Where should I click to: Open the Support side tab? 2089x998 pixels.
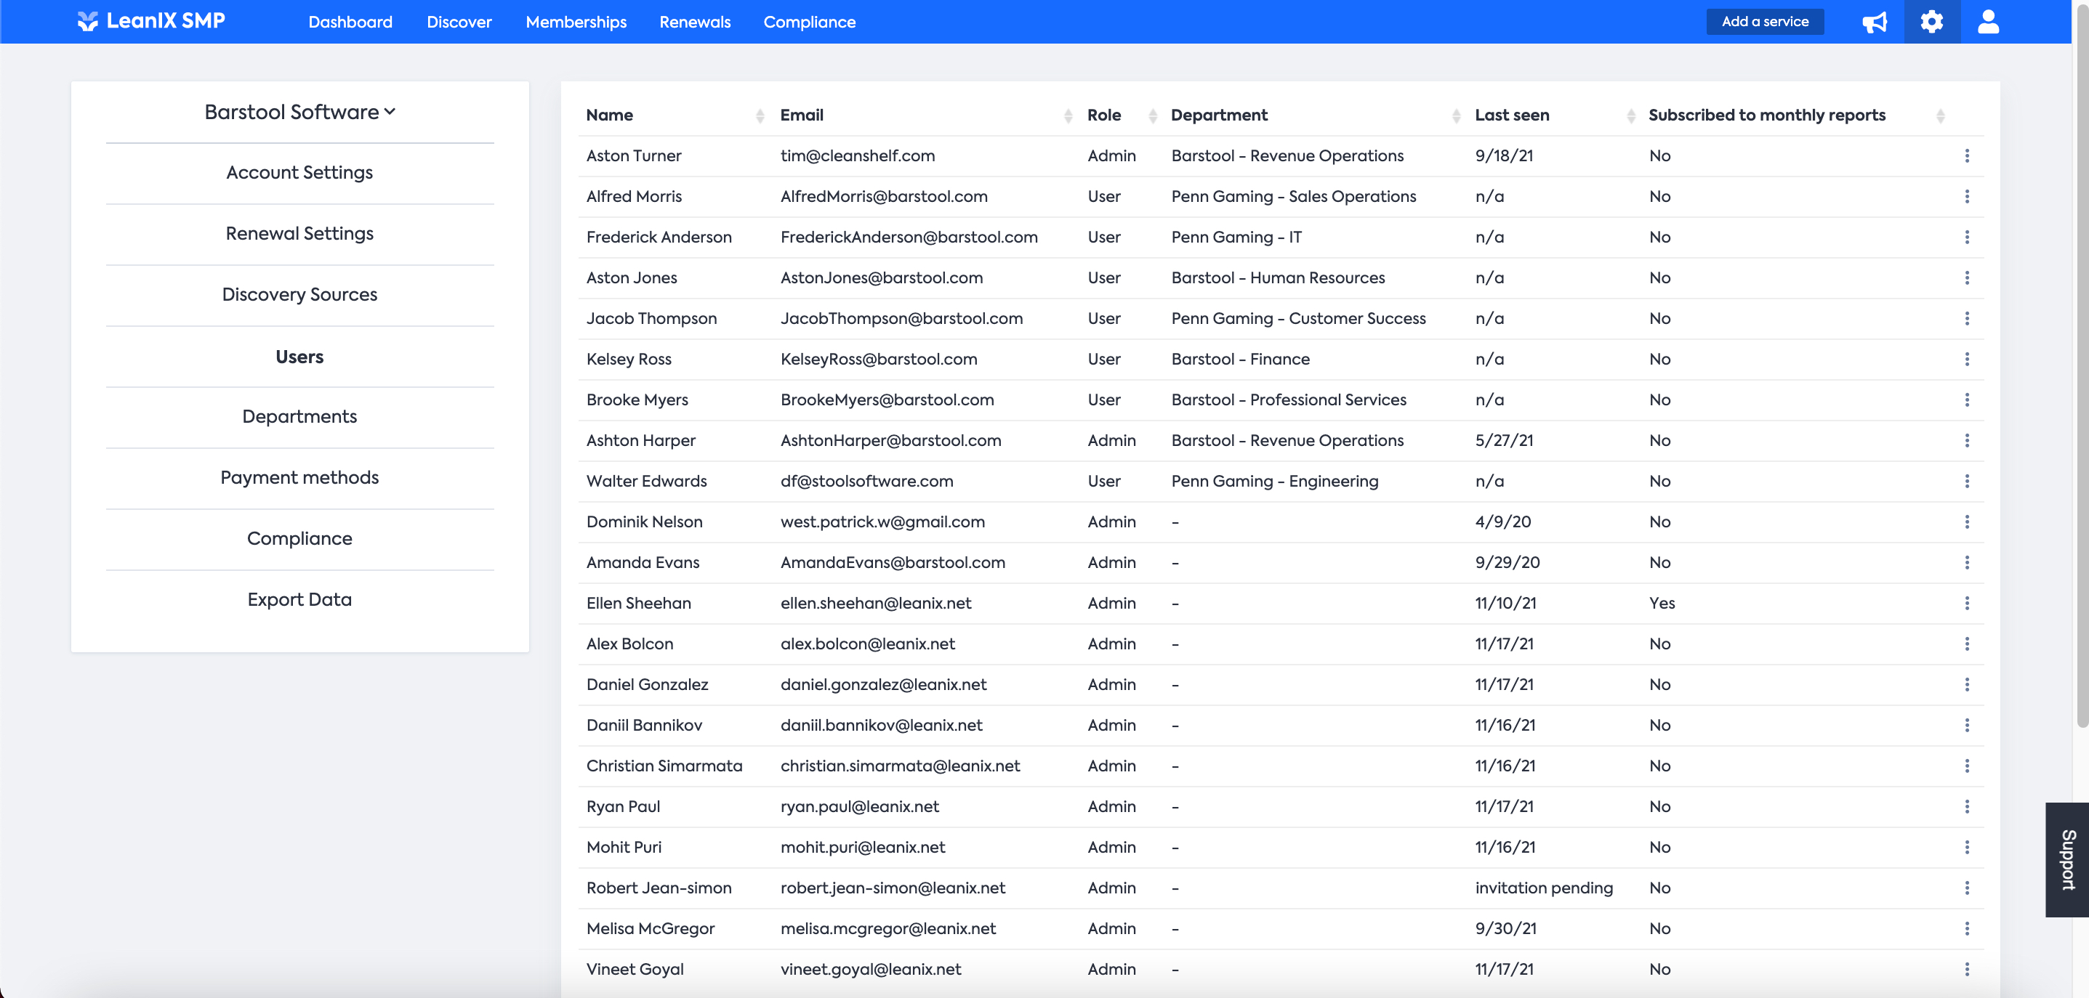(x=2067, y=859)
